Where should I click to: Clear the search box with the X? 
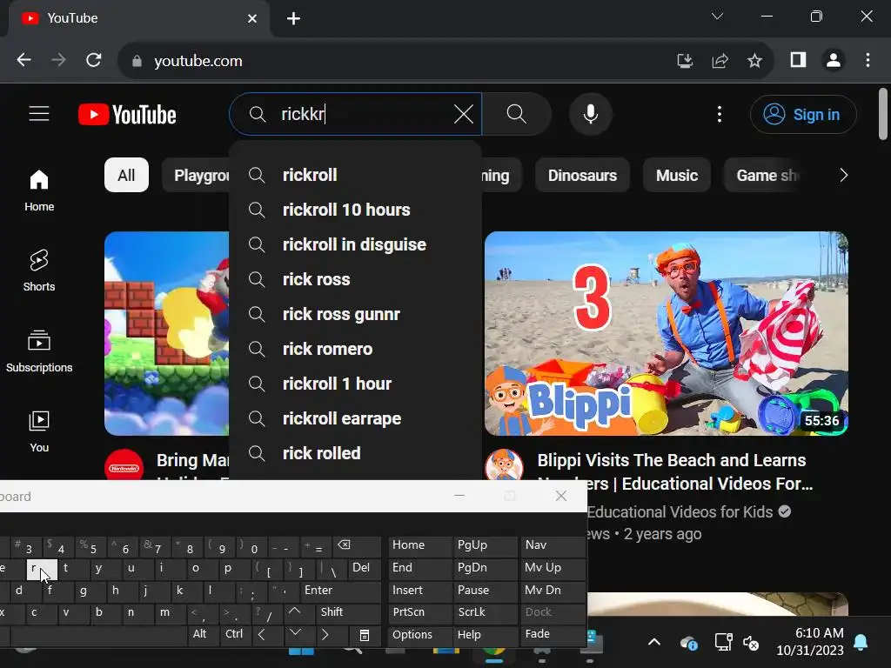[464, 114]
